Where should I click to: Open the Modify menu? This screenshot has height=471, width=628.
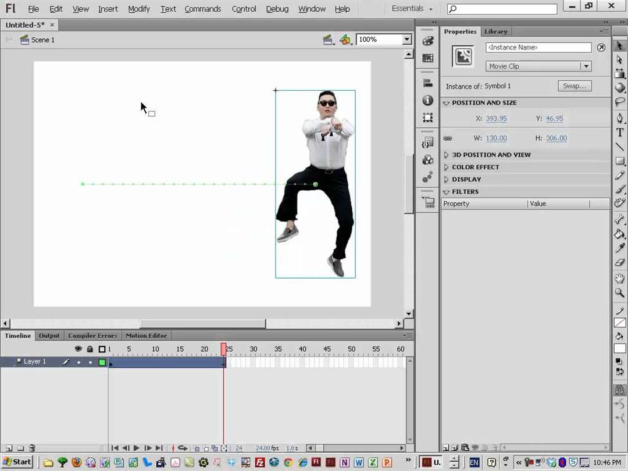click(x=139, y=9)
